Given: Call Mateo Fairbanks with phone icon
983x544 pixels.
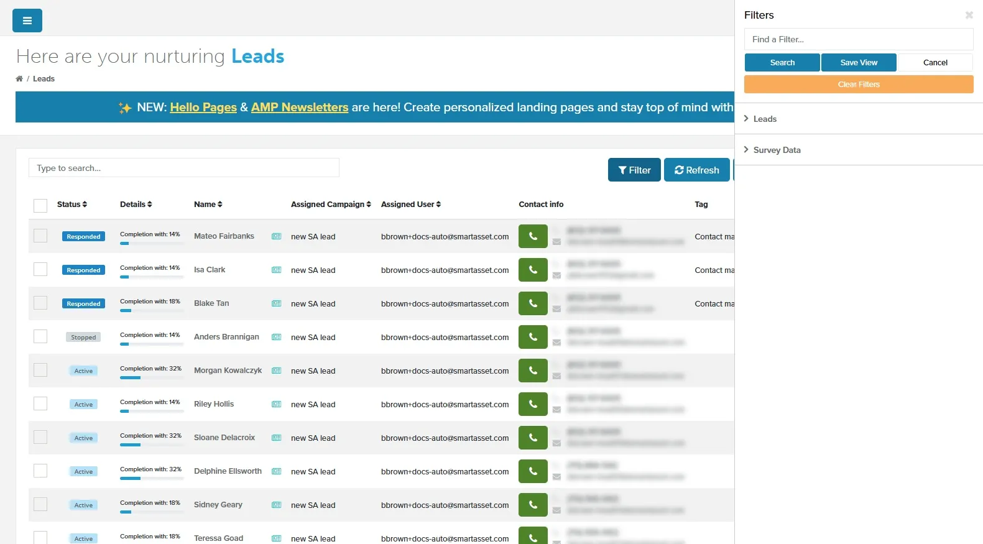Looking at the screenshot, I should [x=533, y=236].
